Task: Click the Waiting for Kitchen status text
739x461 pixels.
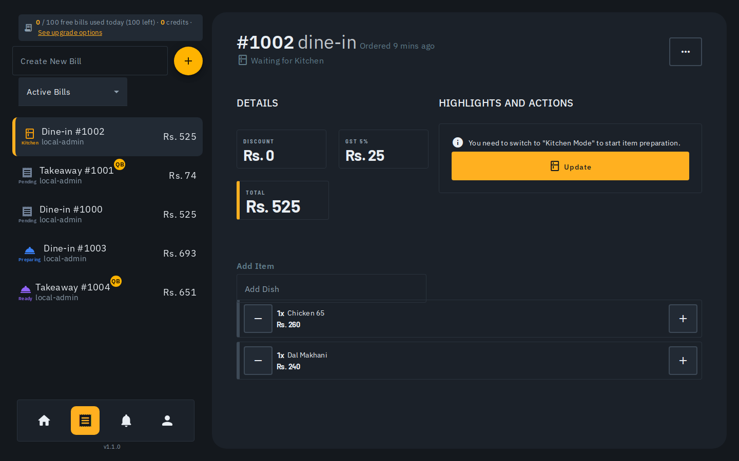Action: click(x=287, y=61)
